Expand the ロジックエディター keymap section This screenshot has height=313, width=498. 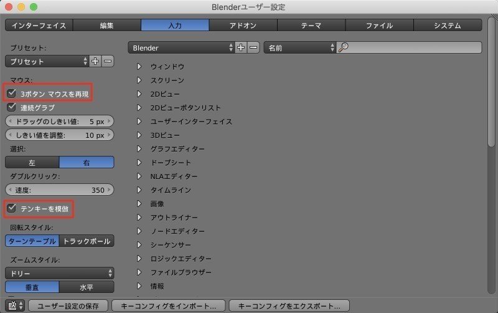click(139, 258)
